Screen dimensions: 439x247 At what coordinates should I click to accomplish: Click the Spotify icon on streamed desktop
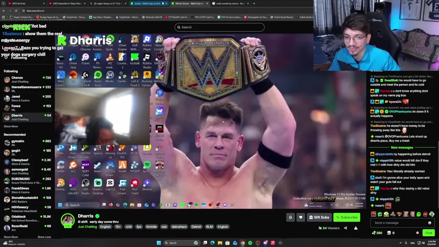click(x=147, y=167)
